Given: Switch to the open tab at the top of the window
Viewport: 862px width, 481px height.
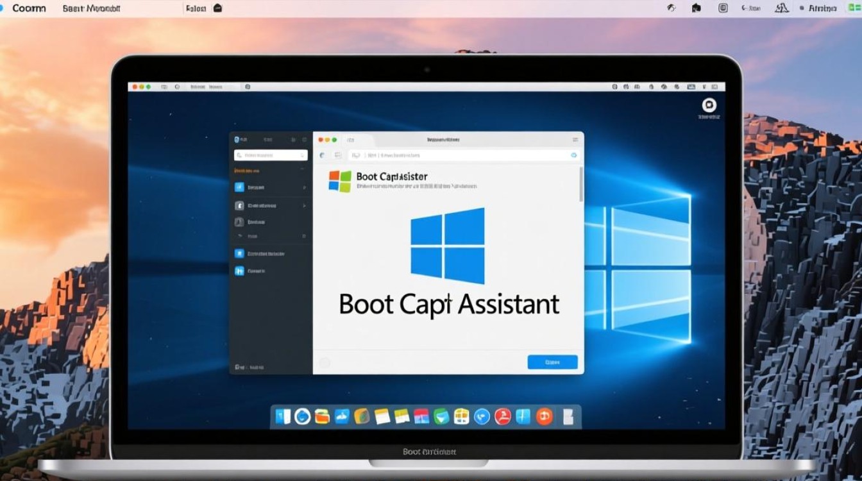Looking at the screenshot, I should coord(351,139).
